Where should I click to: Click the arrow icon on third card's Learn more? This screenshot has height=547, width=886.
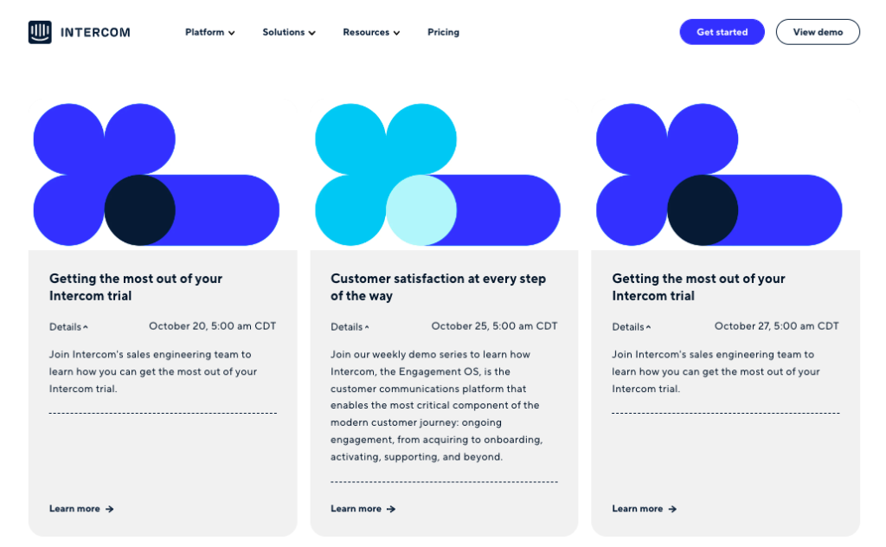coord(673,509)
